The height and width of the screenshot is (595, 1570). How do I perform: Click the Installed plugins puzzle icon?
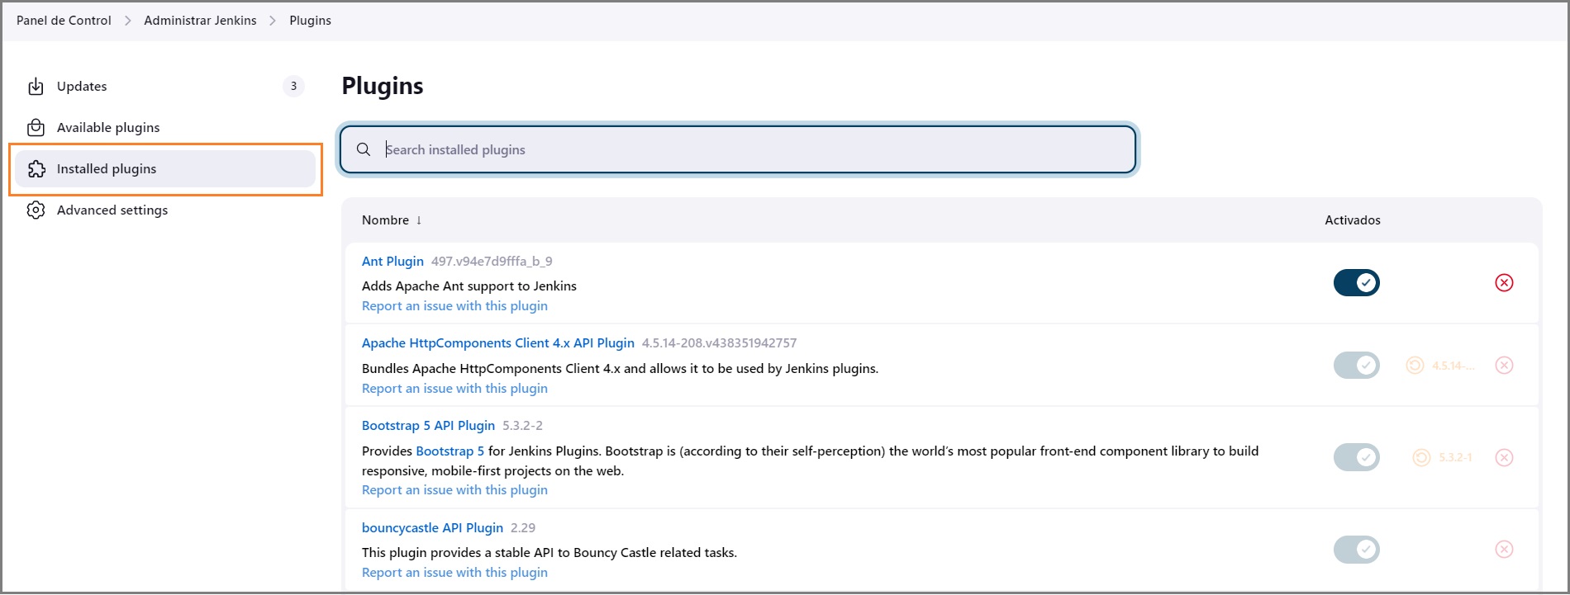[36, 169]
